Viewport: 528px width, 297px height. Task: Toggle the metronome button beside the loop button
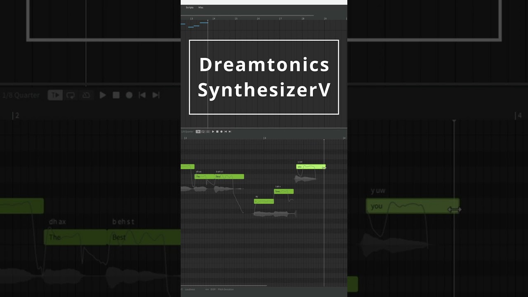[207, 132]
